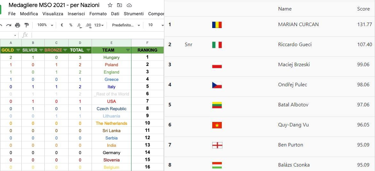Open the Formato menu
375x171 pixels.
point(98,14)
